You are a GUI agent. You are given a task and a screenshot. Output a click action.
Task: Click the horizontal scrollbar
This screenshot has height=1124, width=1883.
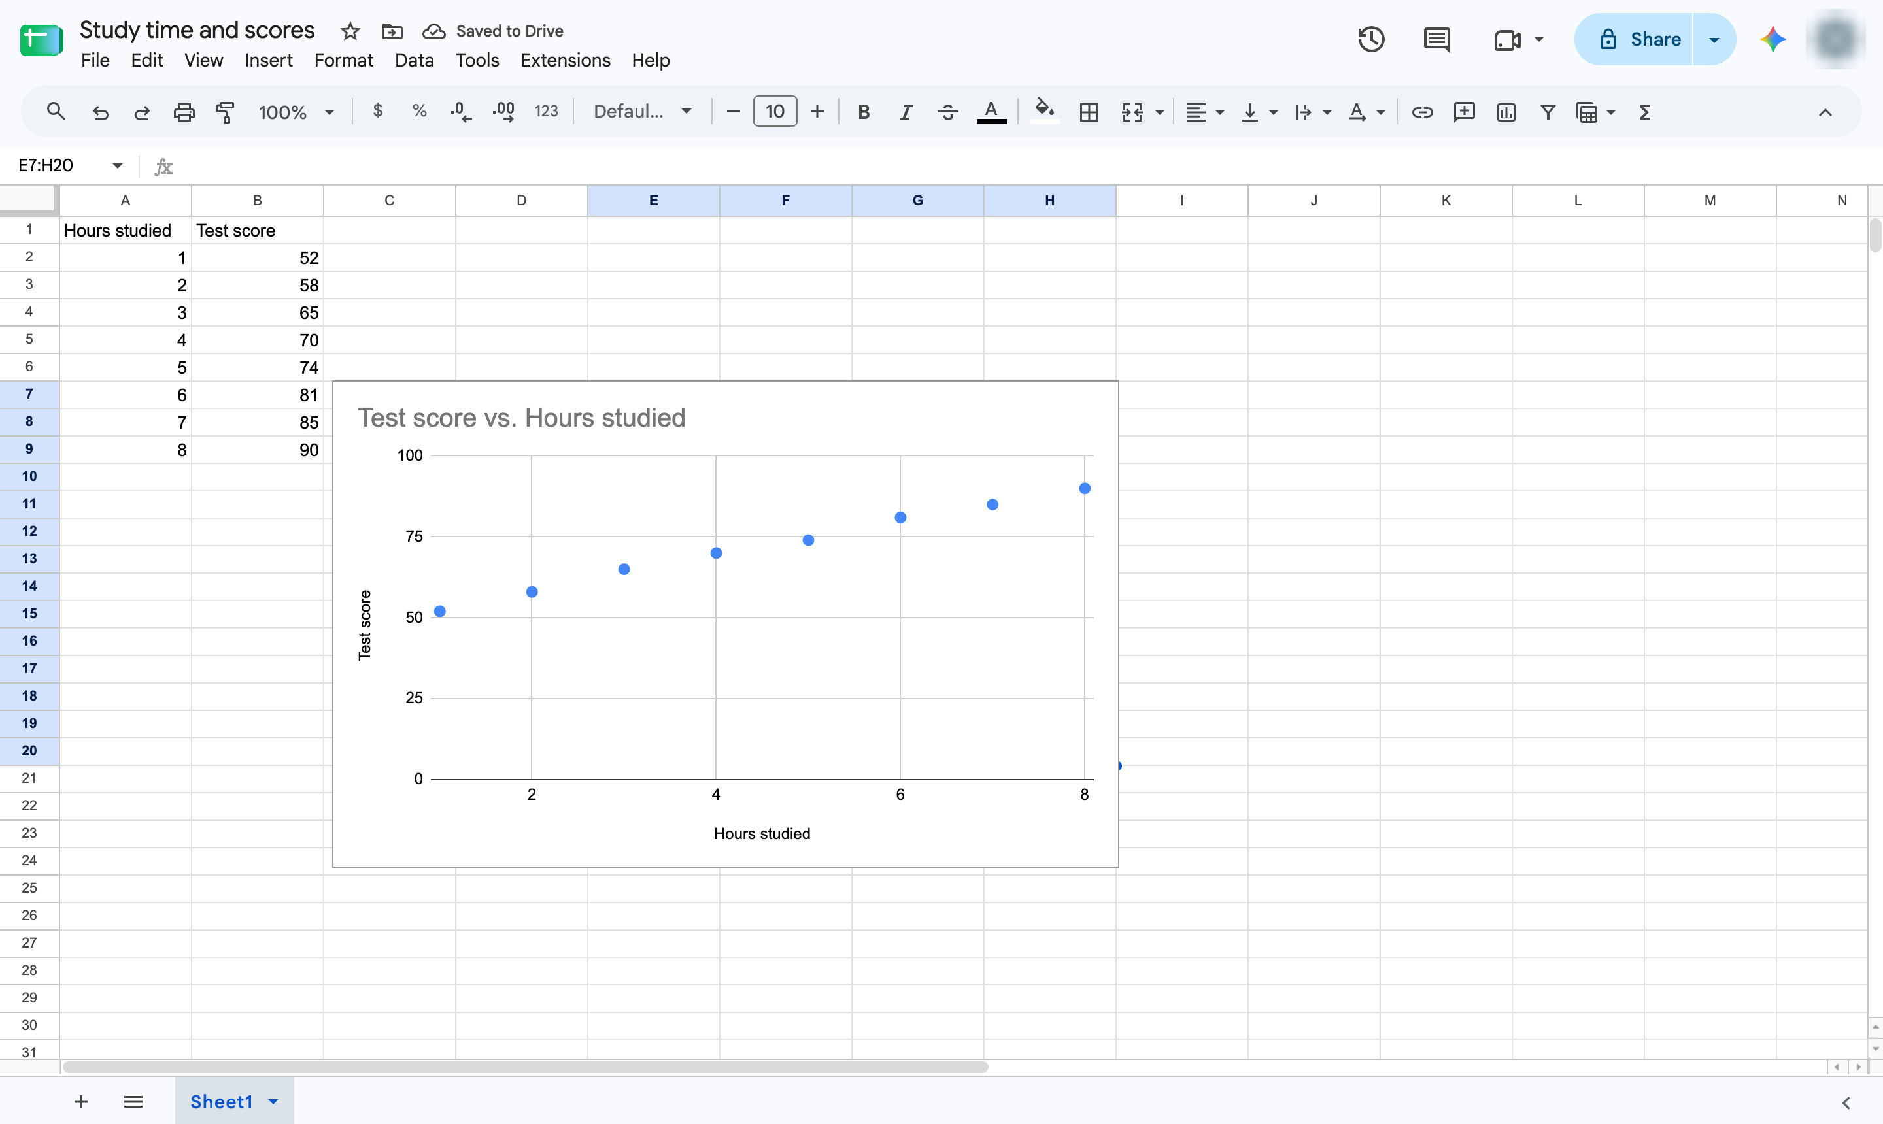[x=525, y=1066]
